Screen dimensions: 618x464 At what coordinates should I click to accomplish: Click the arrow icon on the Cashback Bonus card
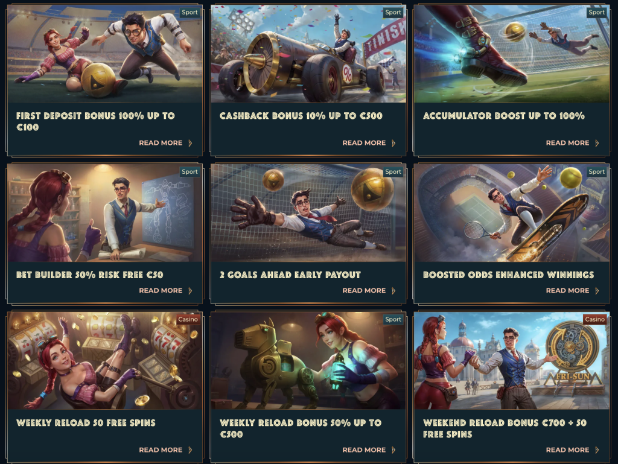tap(393, 143)
